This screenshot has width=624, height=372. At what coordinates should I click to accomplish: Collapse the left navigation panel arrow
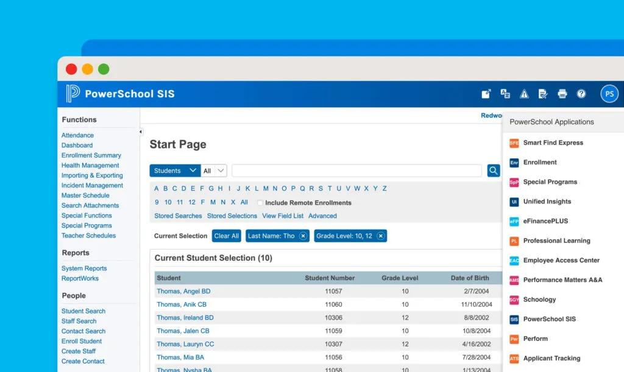pos(141,132)
